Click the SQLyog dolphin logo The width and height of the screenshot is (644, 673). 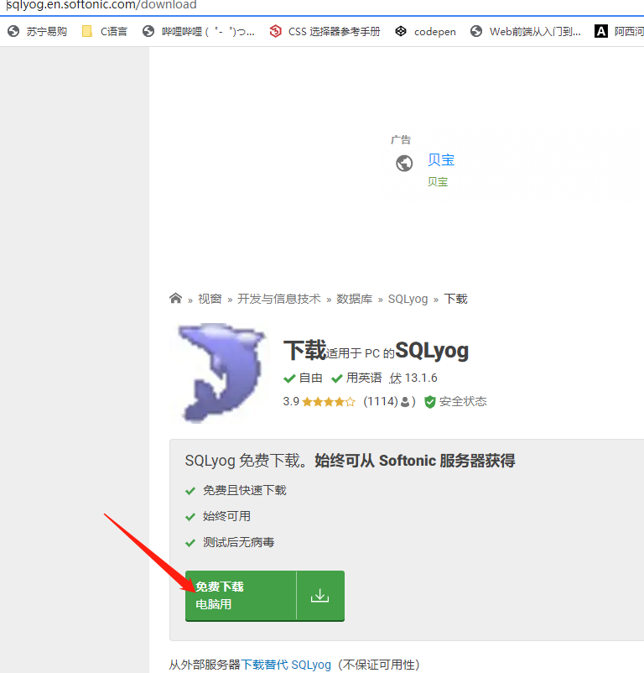click(220, 373)
